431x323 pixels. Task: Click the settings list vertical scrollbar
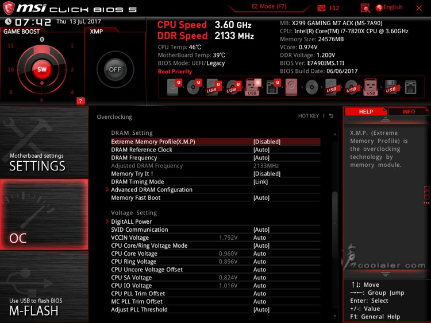(335, 225)
